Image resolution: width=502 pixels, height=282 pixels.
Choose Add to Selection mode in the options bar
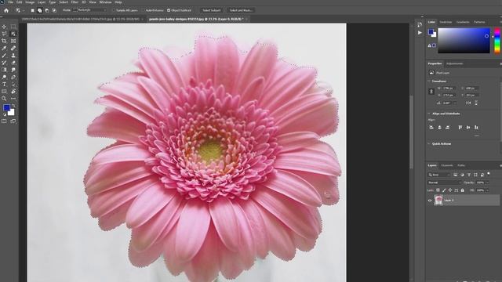pos(40,10)
